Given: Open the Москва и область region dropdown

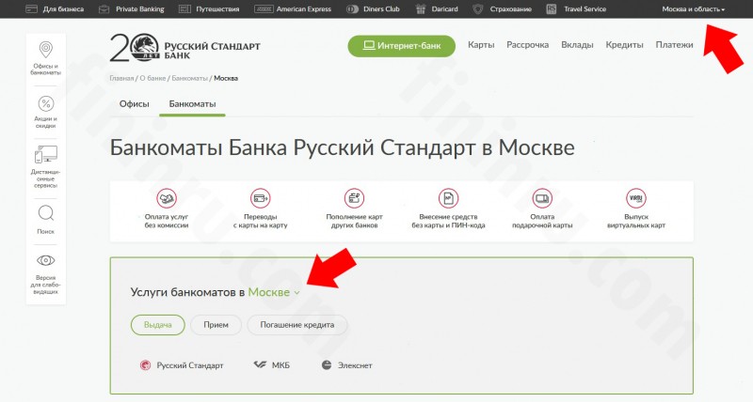Looking at the screenshot, I should (694, 9).
